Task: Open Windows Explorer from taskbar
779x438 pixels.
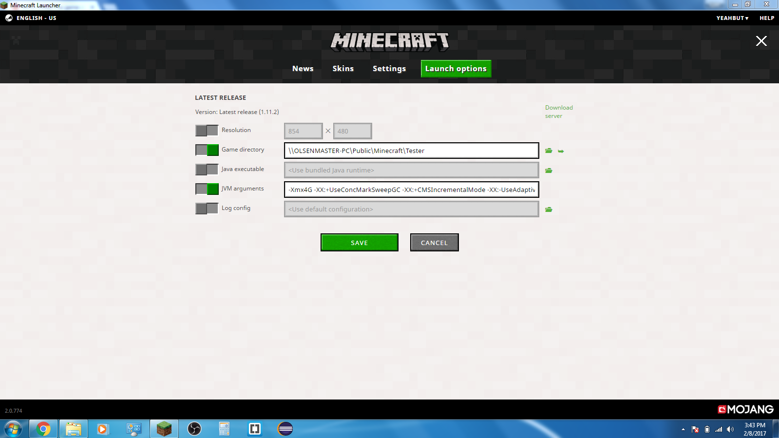Action: tap(74, 429)
